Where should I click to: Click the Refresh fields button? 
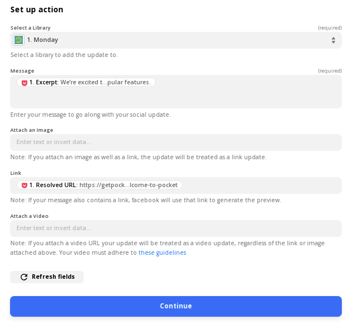click(47, 277)
